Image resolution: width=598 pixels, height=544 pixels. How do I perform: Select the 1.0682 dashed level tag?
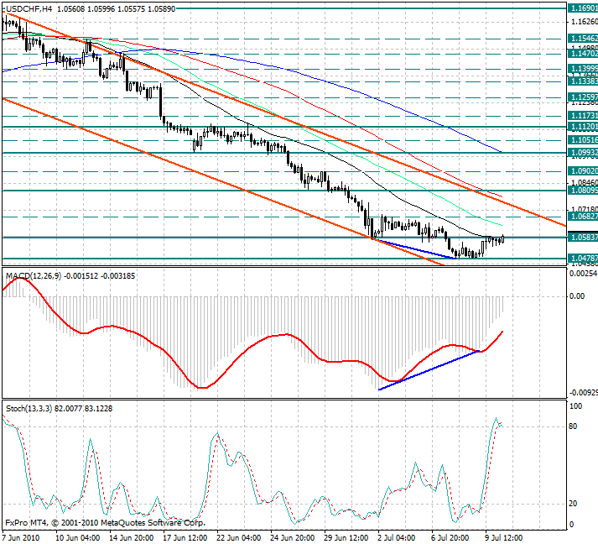583,217
